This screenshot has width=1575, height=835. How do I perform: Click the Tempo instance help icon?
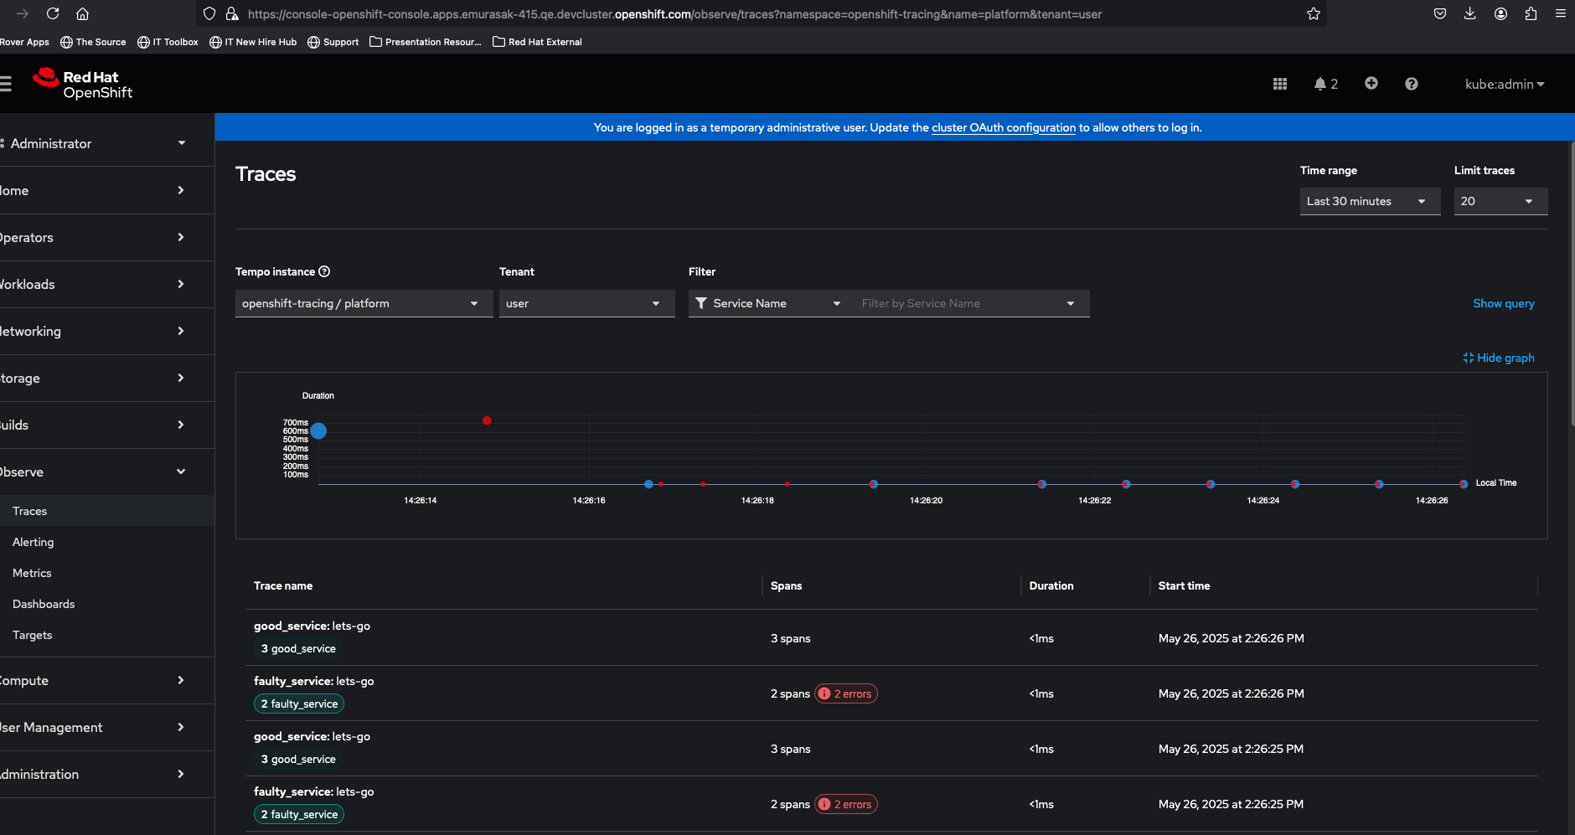coord(324,271)
